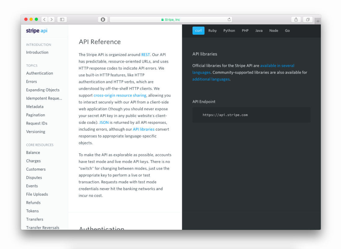Show all tabs overview icon
The image size is (341, 249).
(308, 19)
